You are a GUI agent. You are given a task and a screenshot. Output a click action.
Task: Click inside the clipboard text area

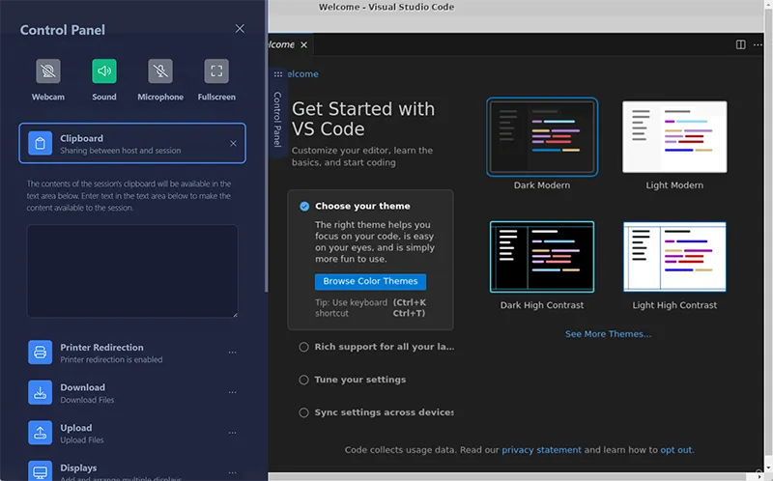(131, 270)
